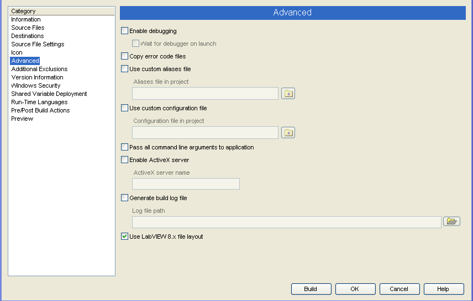Click the Build button
This screenshot has height=301, width=473.
coord(311,289)
